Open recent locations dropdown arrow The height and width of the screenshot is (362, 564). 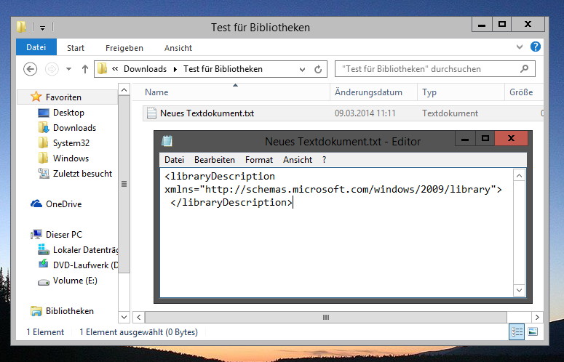tap(68, 69)
